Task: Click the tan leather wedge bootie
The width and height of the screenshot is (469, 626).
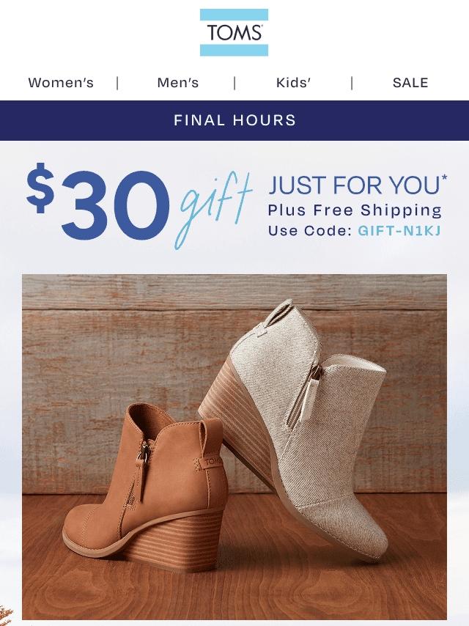Action: click(144, 489)
